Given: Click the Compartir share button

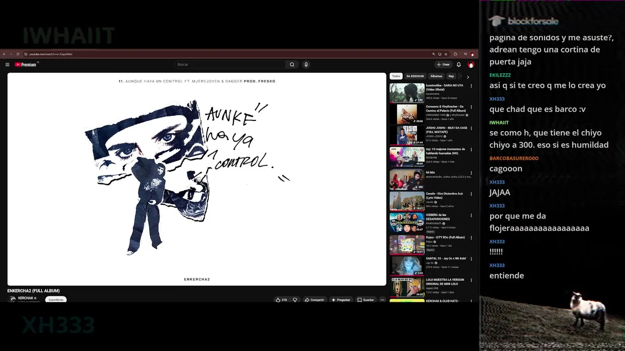Looking at the screenshot, I should pos(314,300).
